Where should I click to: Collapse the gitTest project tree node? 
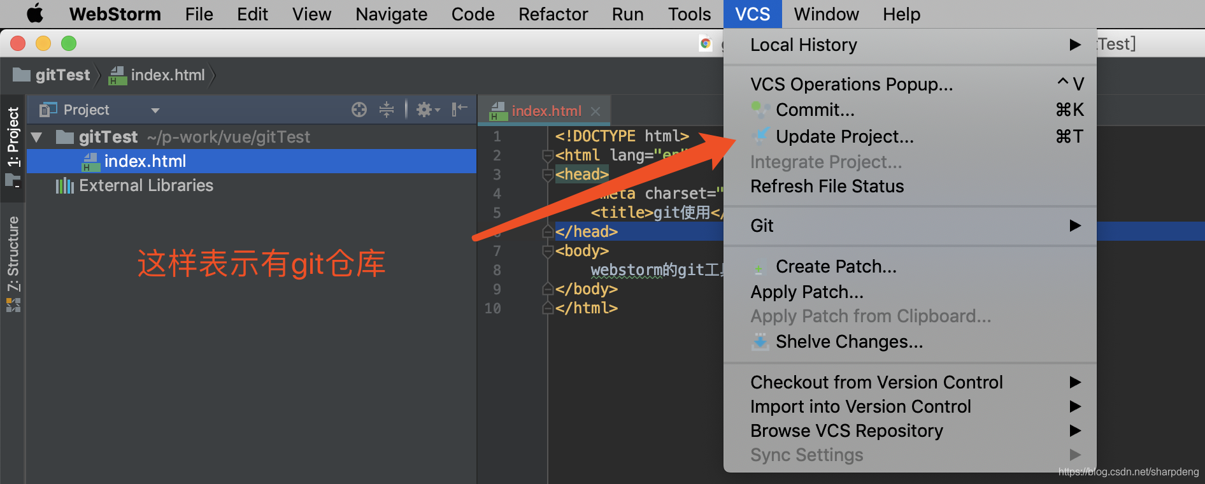click(x=36, y=137)
